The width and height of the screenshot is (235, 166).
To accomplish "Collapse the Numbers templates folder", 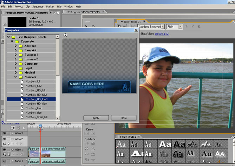I will (x=16, y=77).
